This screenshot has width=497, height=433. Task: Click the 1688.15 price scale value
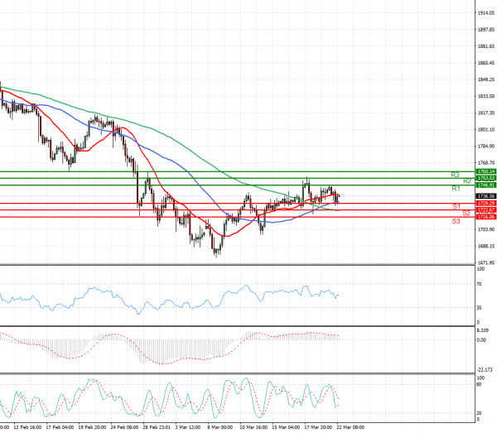pyautogui.click(x=486, y=246)
